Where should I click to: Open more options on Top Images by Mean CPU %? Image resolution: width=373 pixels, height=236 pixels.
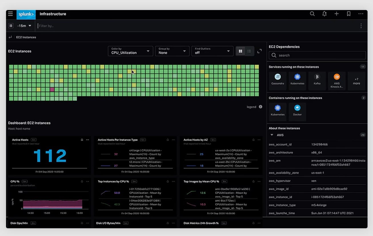click(x=259, y=181)
